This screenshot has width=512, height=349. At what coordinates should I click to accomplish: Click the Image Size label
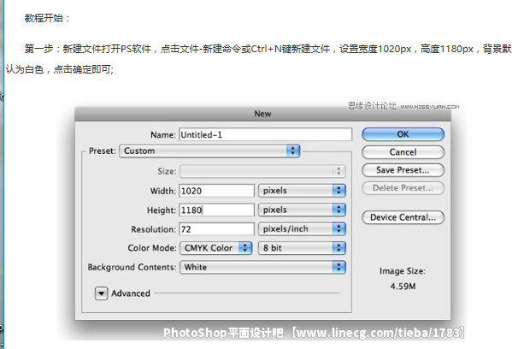pyautogui.click(x=403, y=271)
